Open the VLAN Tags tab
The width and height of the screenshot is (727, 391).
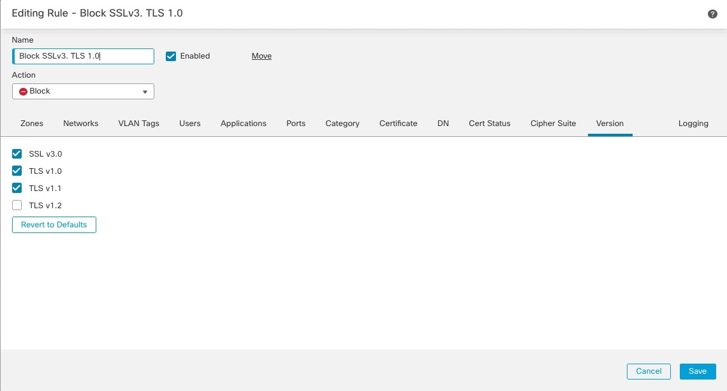pos(138,123)
